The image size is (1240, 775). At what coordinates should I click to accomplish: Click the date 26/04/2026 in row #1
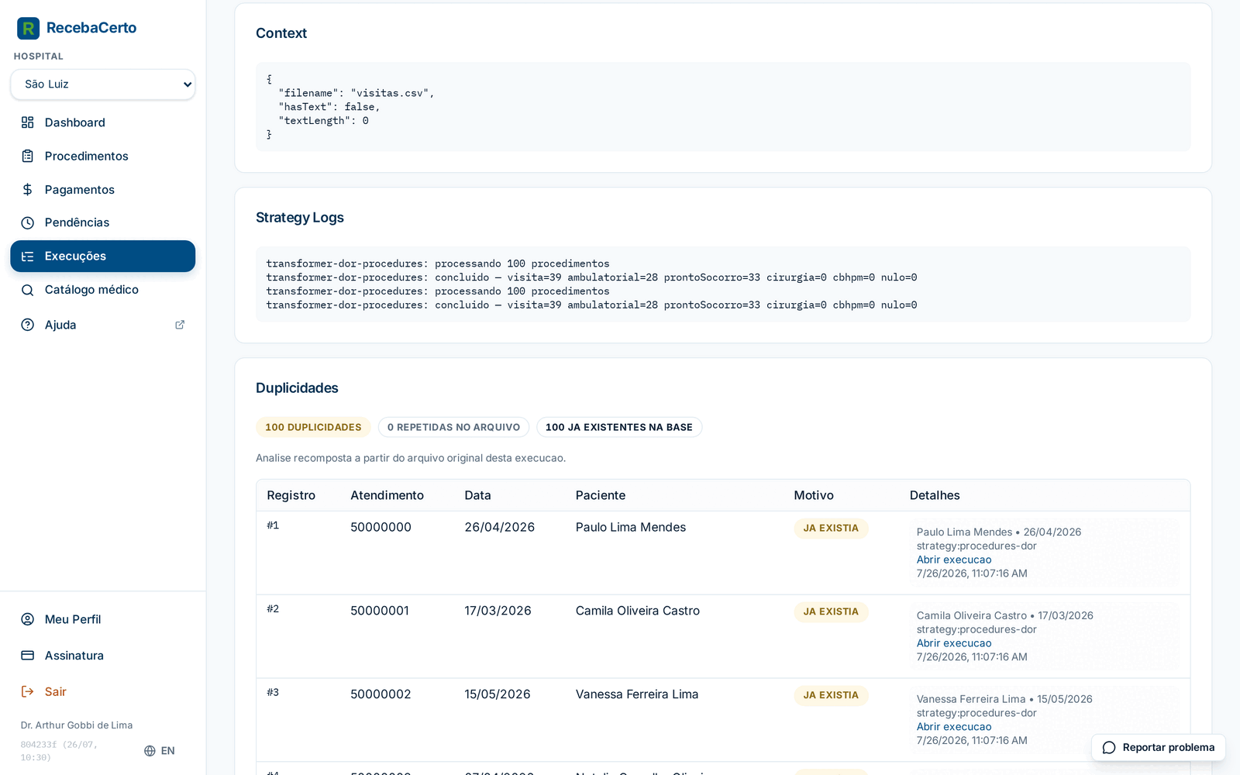(x=500, y=527)
